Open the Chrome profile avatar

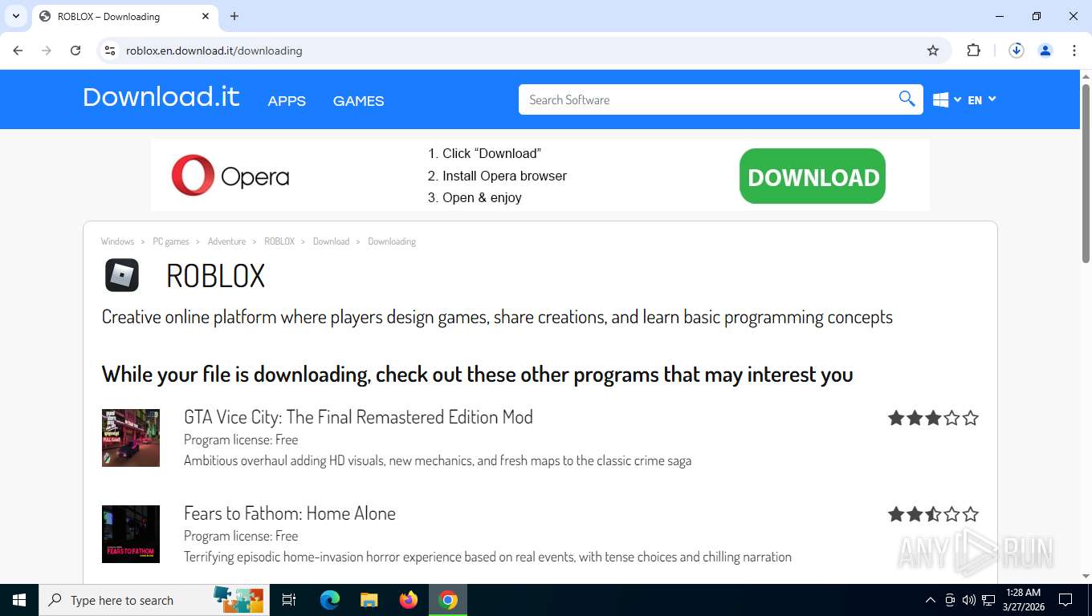pos(1045,51)
